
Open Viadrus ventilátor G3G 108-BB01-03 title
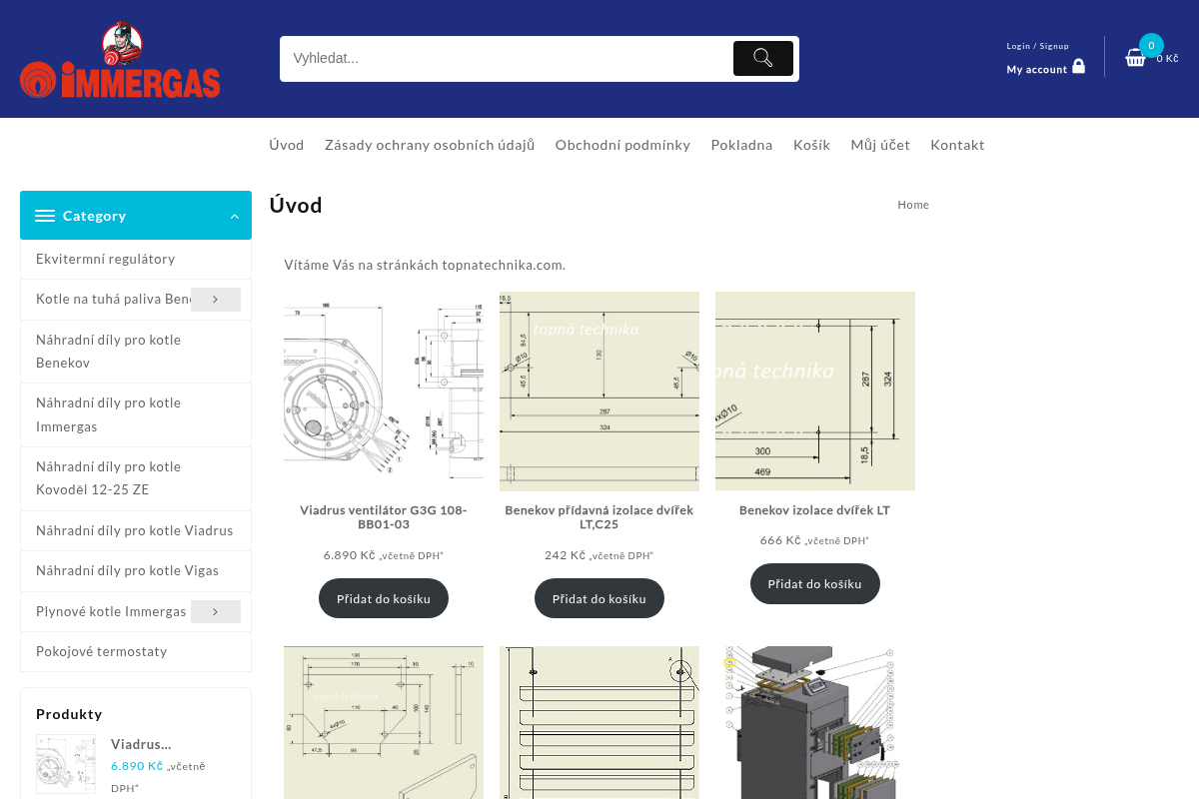click(x=384, y=517)
